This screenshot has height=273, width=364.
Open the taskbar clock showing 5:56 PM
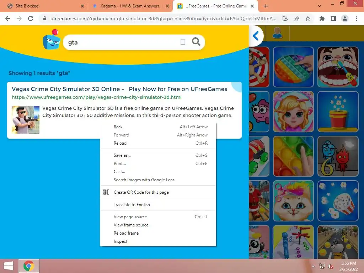[x=348, y=266]
